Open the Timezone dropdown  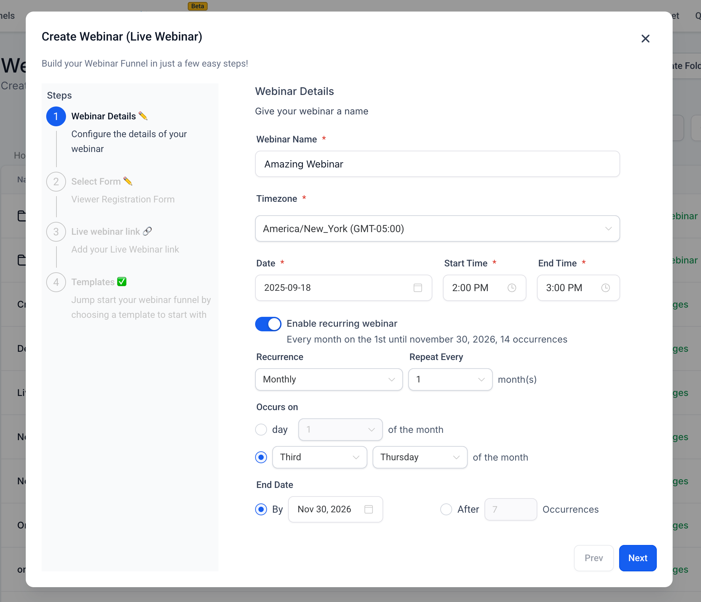coord(437,228)
